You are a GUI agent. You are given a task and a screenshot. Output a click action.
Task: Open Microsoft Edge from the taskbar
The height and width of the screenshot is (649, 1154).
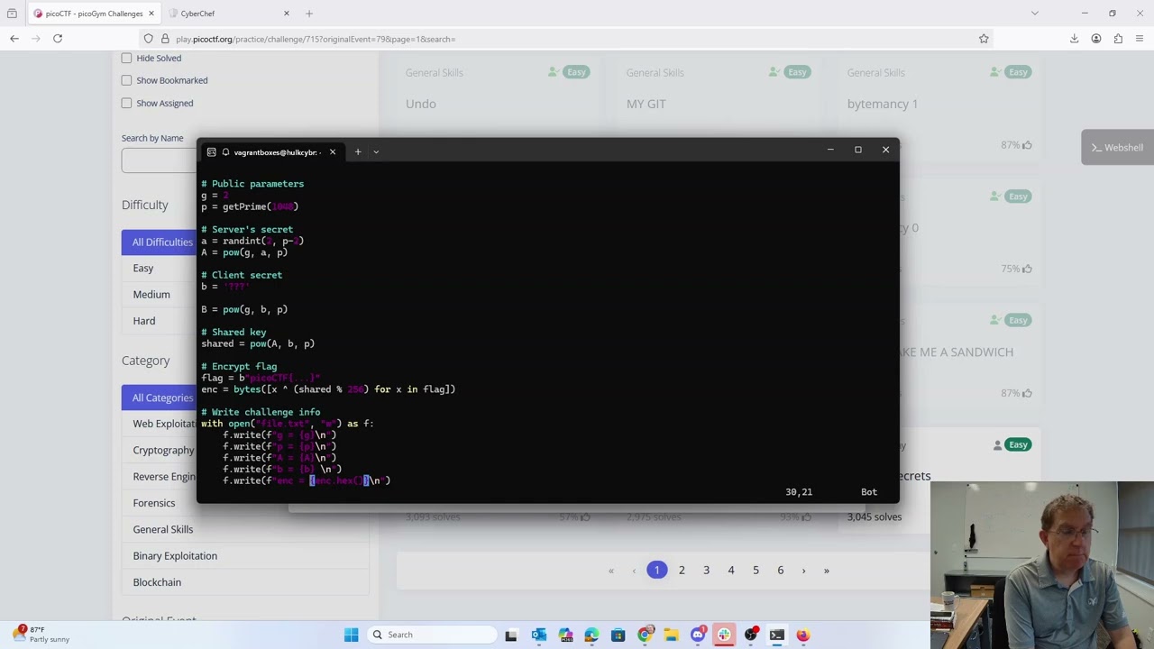coord(591,635)
